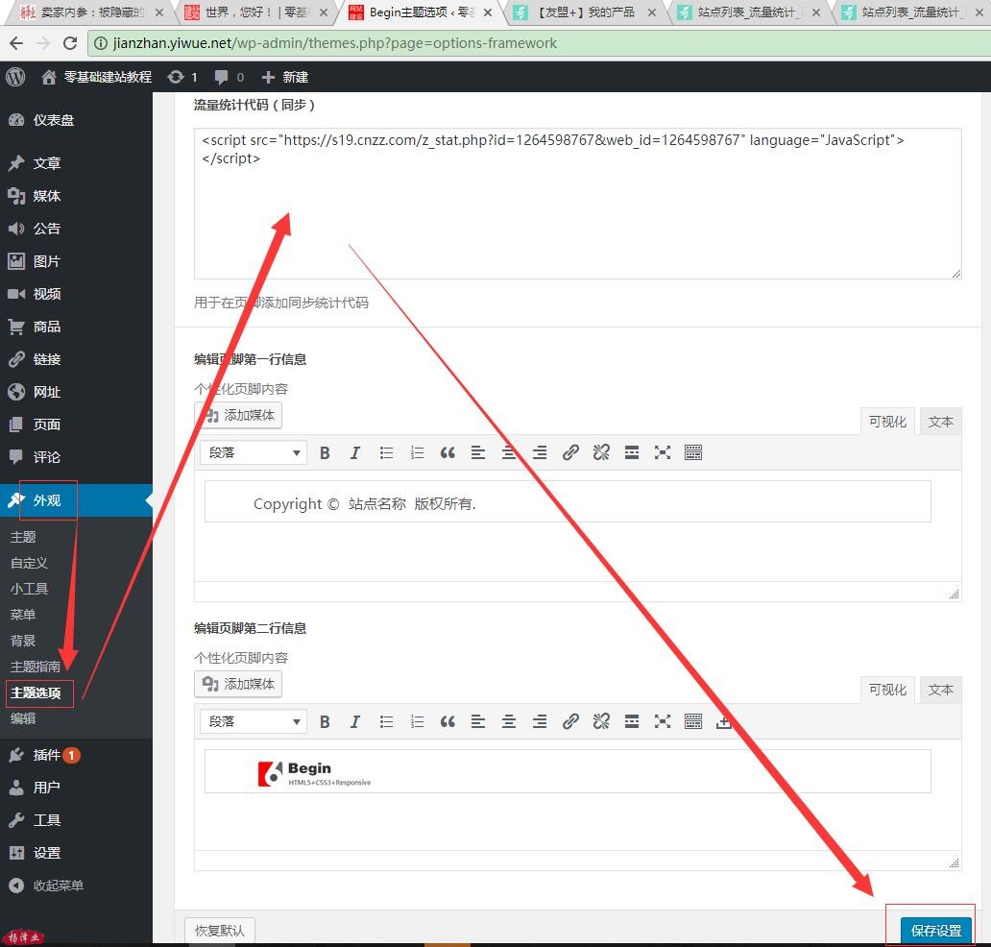Click 保存设置 save button

(x=936, y=931)
